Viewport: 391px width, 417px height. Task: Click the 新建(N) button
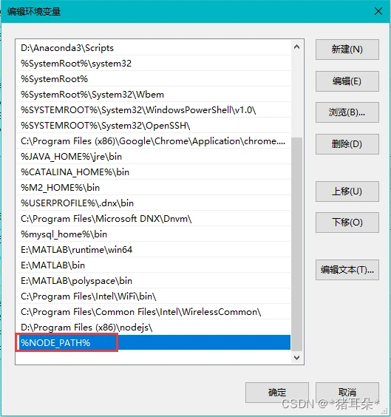(x=347, y=50)
